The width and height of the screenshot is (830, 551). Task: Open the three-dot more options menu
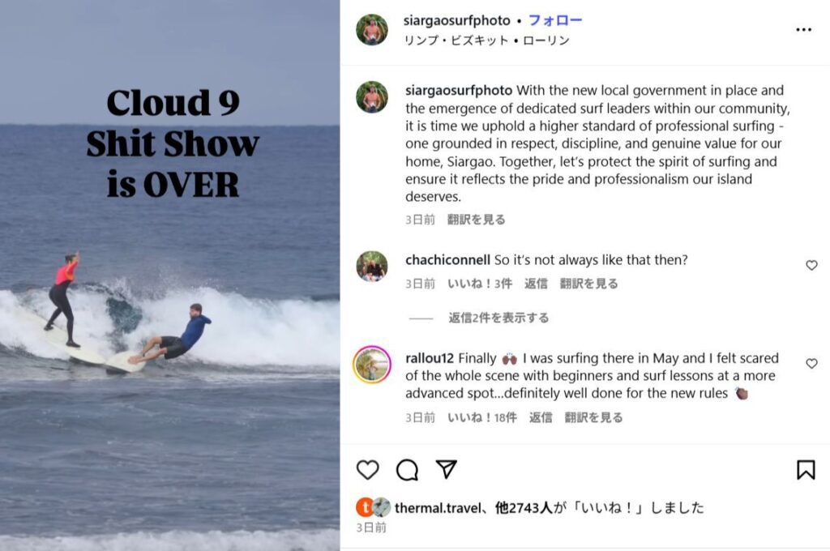coord(803,30)
